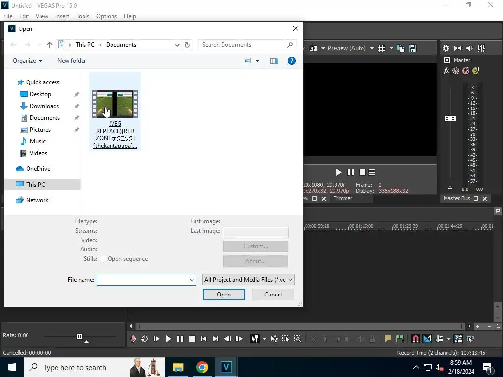The height and width of the screenshot is (377, 503).
Task: Save preview snapshot to file
Action: coord(413,48)
